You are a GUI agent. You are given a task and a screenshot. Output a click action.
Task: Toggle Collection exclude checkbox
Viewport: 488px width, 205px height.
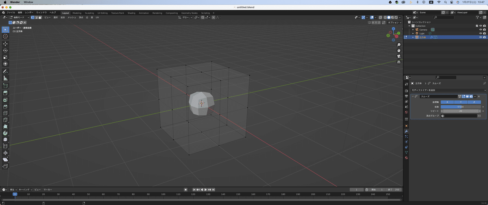tap(477, 26)
